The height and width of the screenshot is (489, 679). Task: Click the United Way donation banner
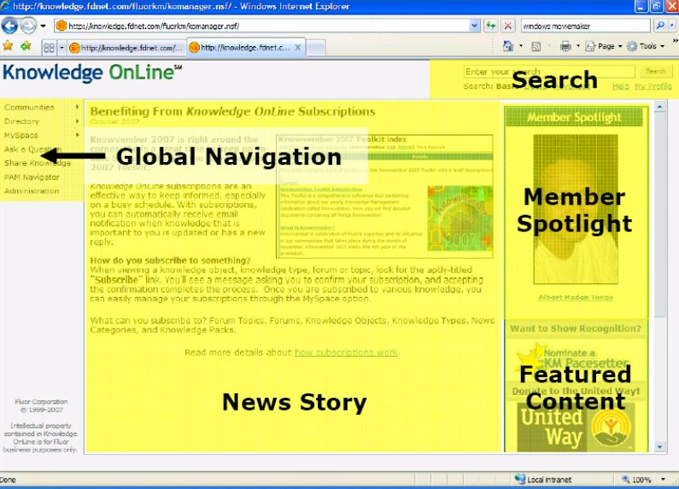click(576, 427)
